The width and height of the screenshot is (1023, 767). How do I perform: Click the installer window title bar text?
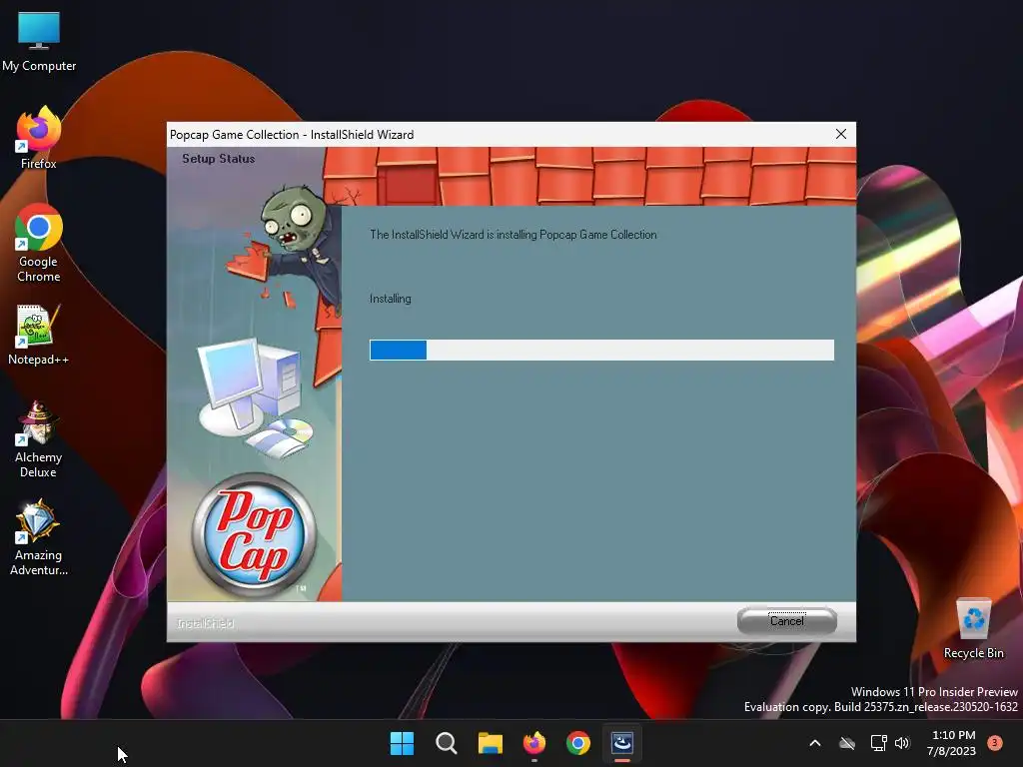pos(292,135)
